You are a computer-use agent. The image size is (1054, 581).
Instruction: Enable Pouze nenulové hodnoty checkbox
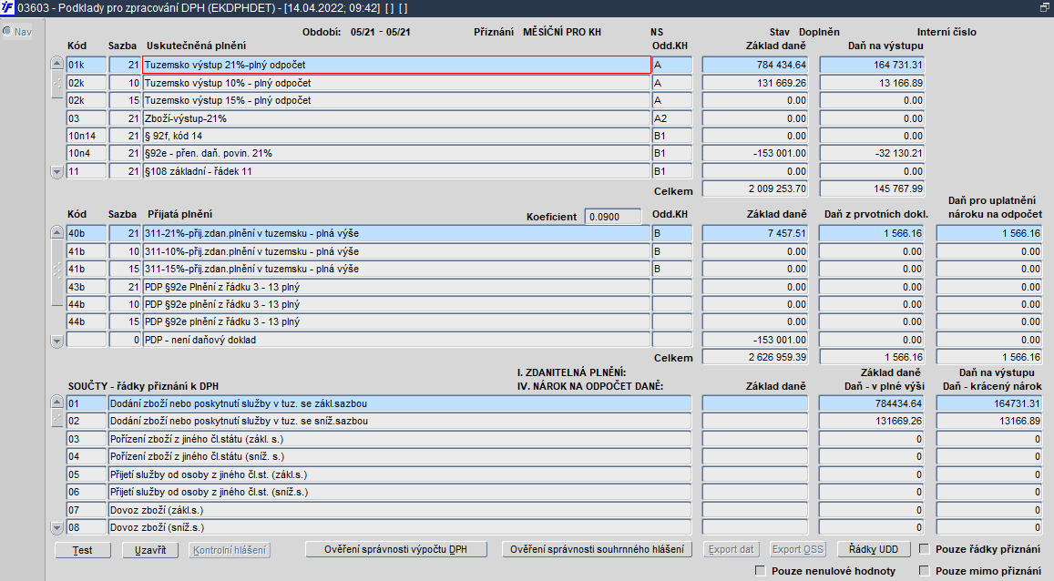click(761, 571)
